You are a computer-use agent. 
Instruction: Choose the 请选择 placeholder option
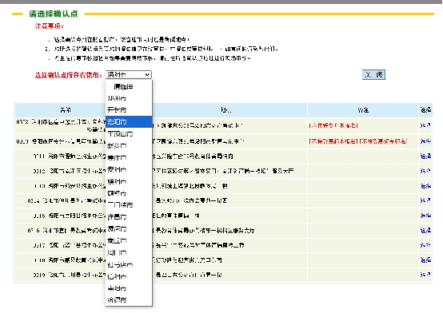[129, 86]
